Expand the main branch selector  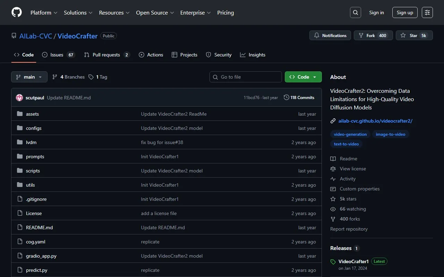pos(29,77)
